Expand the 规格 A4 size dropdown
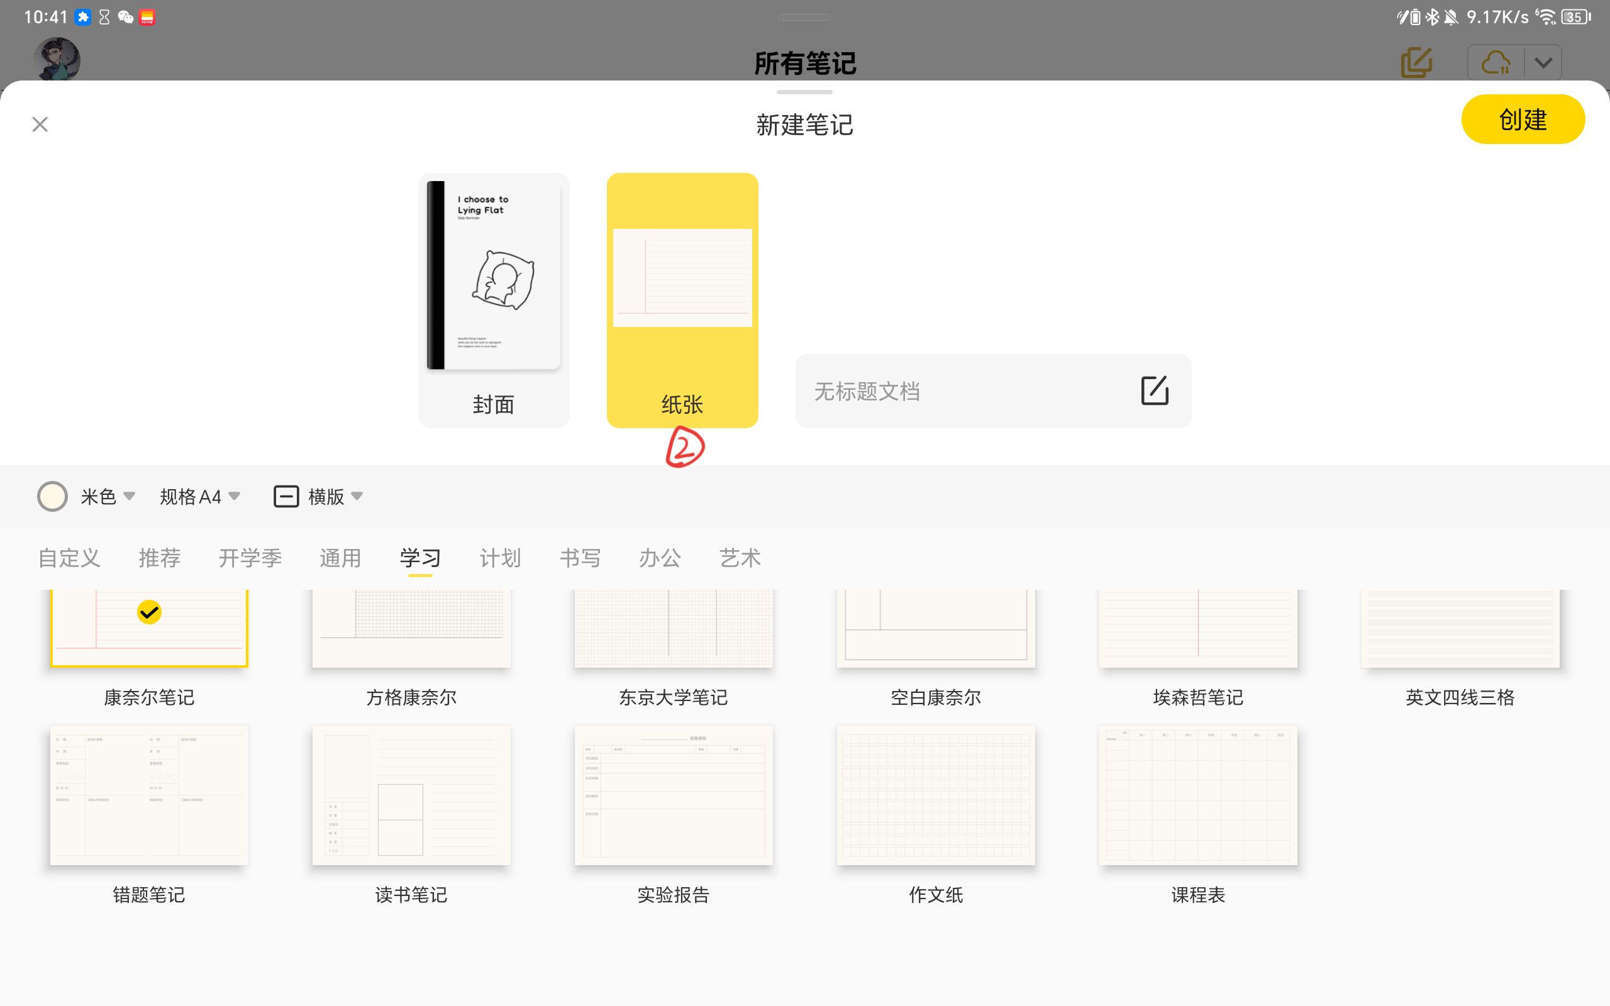The width and height of the screenshot is (1610, 1006). tap(198, 496)
